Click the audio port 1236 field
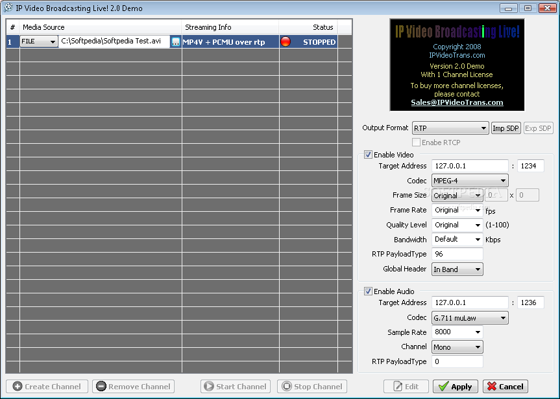 pyautogui.click(x=530, y=302)
